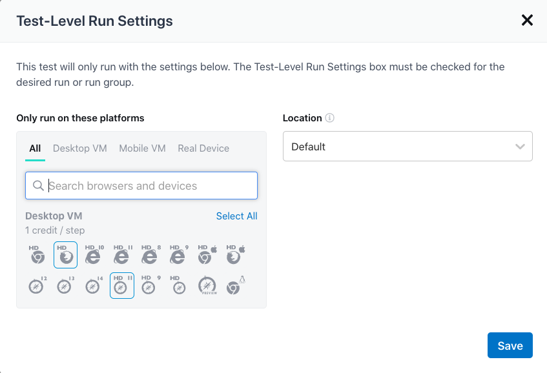547x373 pixels.
Task: Focus the Search browsers and devices field
Action: pyautogui.click(x=141, y=185)
